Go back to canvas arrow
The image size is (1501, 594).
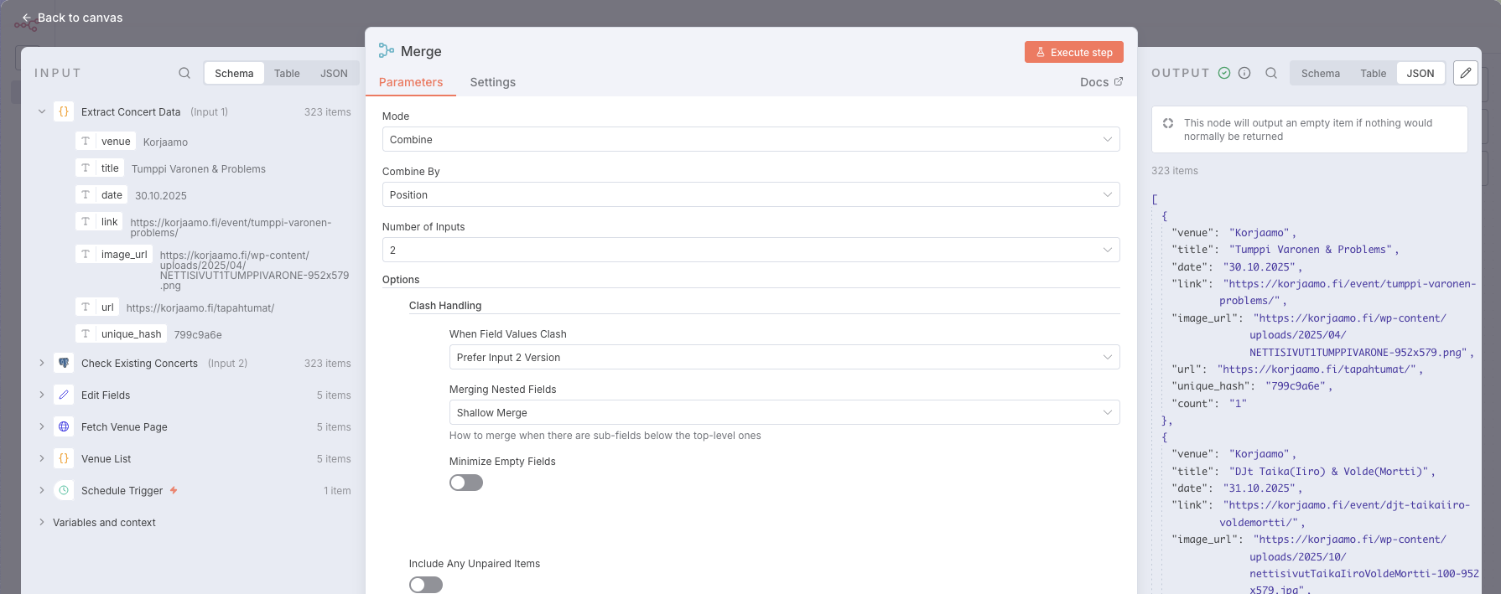(x=27, y=18)
